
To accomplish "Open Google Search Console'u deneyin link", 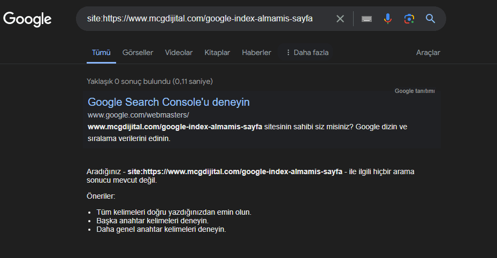I will tap(169, 102).
